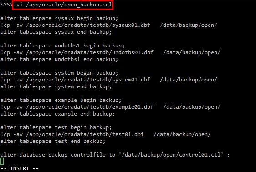Click 'alter tablespace example end backup' line
Screen dimensions: 256x172
58,114
